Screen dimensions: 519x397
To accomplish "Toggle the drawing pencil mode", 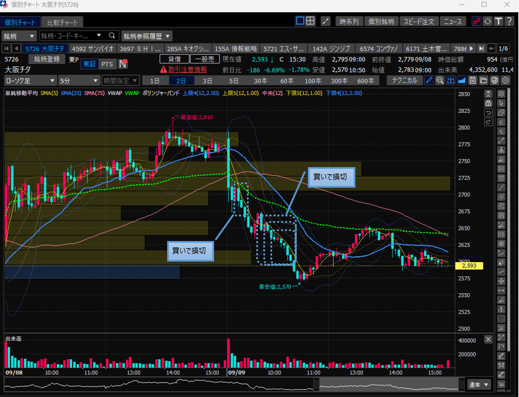I will pos(429,80).
